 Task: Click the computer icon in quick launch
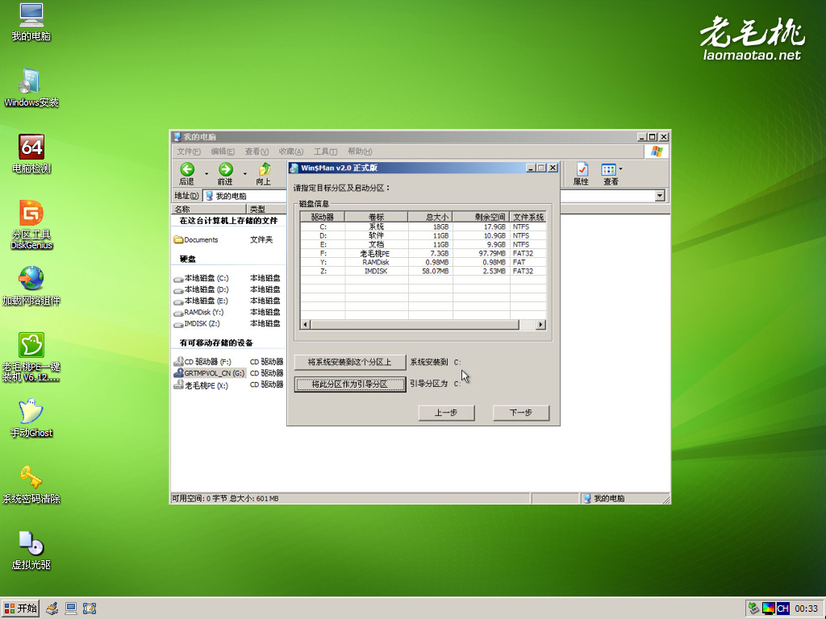[71, 609]
